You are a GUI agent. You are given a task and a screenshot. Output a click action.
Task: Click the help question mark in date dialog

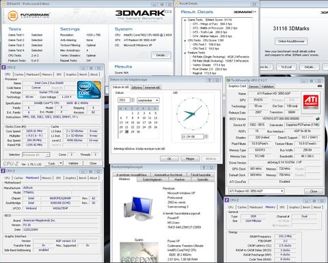tap(210, 80)
